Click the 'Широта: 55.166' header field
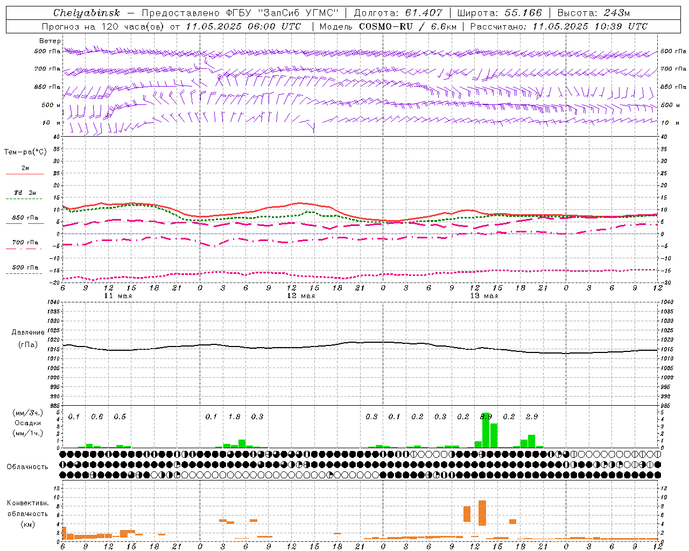 coord(499,13)
